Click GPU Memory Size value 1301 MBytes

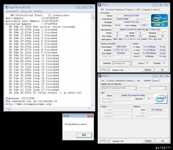click(x=157, y=110)
